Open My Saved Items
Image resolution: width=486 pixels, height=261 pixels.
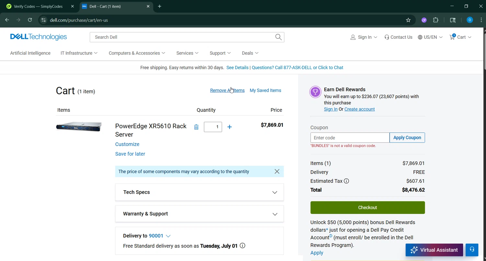coord(265,90)
